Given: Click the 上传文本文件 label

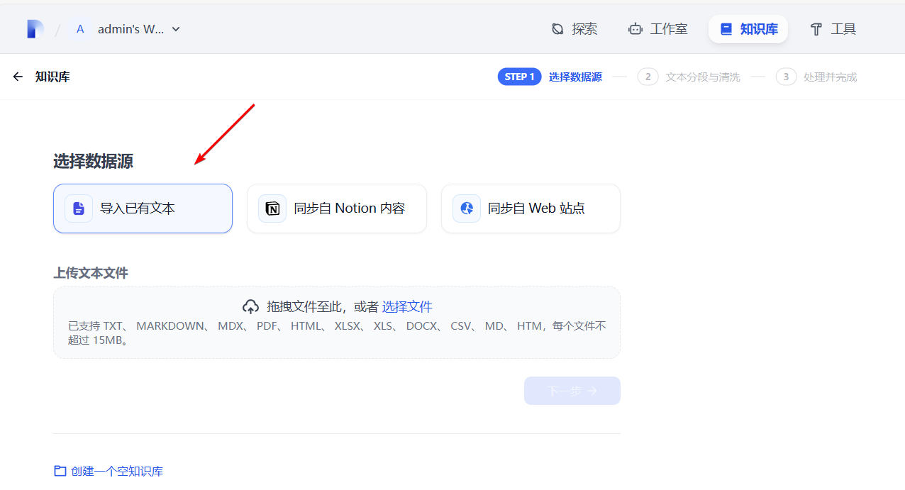Looking at the screenshot, I should coord(91,273).
